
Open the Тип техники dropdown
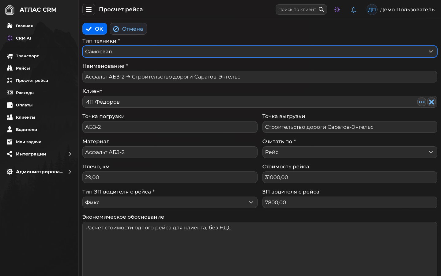click(x=260, y=52)
